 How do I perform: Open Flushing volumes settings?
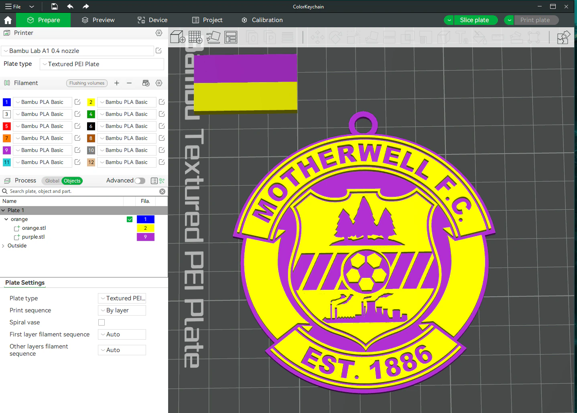tap(87, 83)
